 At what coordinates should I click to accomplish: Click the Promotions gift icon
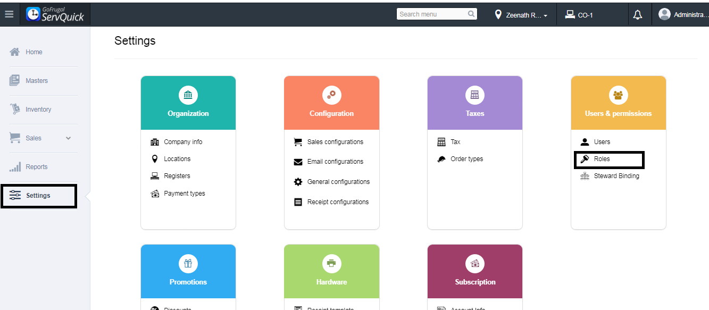[188, 264]
